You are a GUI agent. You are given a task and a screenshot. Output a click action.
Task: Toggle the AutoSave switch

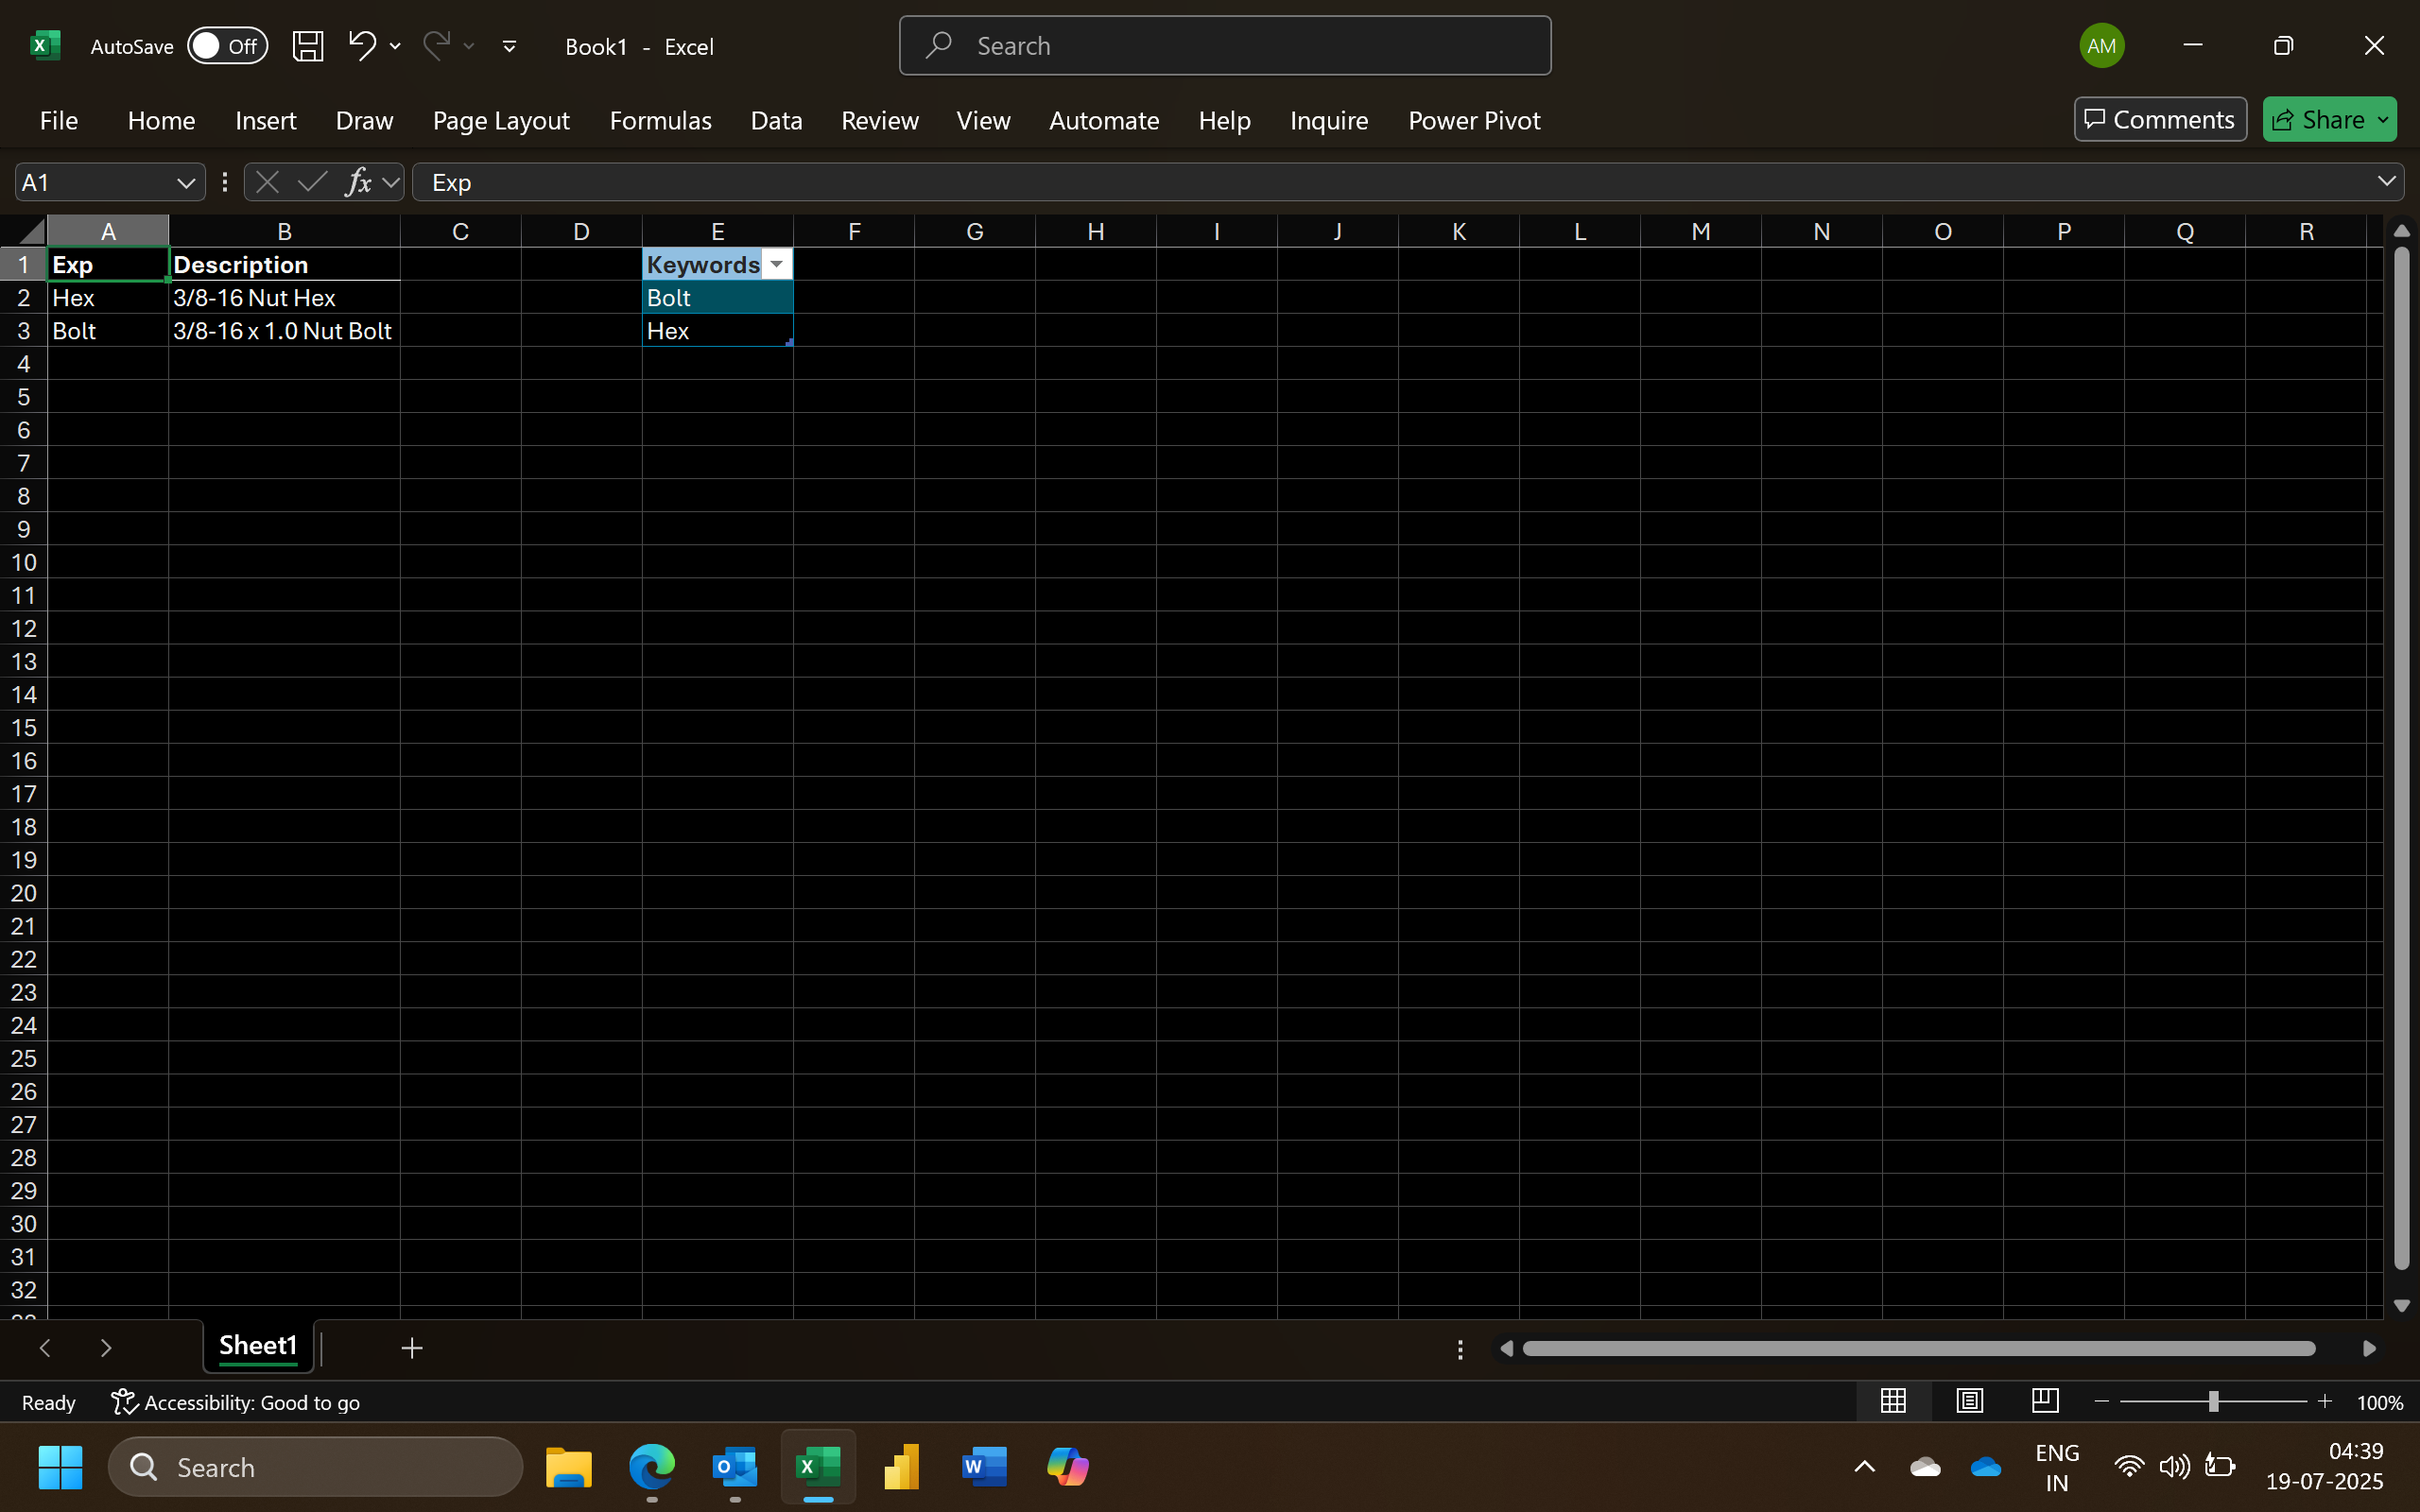(227, 46)
